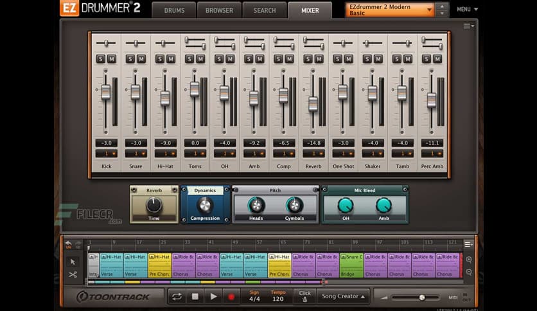Toggle loop playback button

click(x=177, y=297)
